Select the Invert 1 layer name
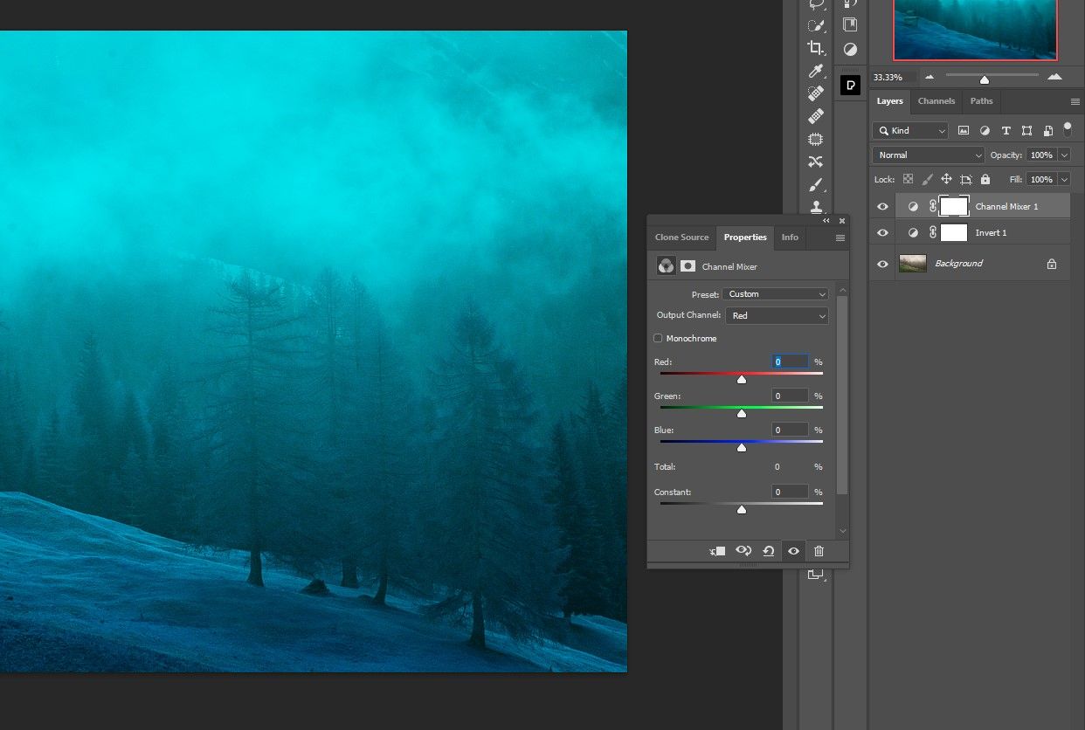The image size is (1085, 730). tap(991, 233)
